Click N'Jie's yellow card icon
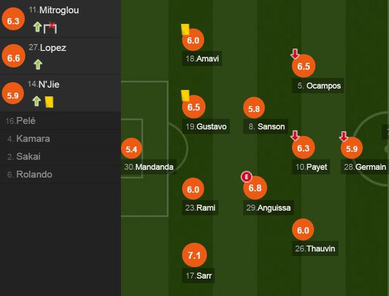Image resolution: width=389 pixels, height=296 pixels. (x=49, y=102)
